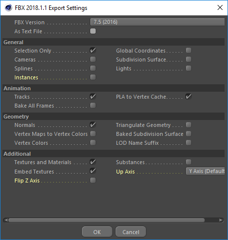Image resolution: width=228 pixels, height=240 pixels.
Task: Enable the Flip Z Axis checkbox
Action: coord(93,180)
